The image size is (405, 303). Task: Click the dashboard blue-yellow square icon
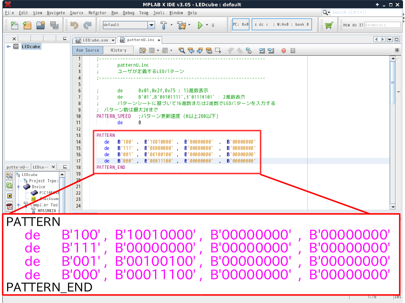coord(9,196)
